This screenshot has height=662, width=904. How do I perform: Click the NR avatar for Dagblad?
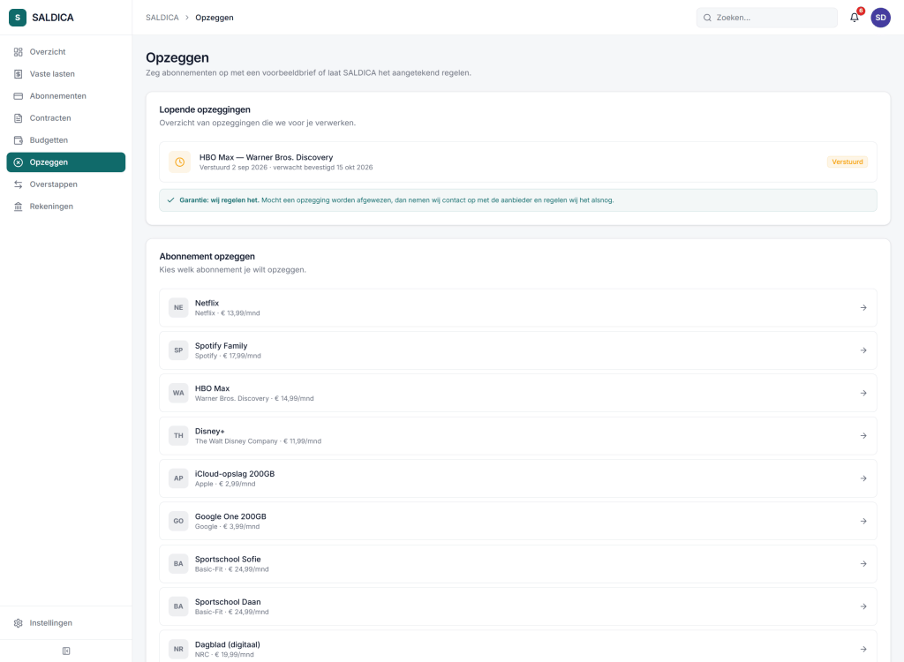tap(178, 650)
